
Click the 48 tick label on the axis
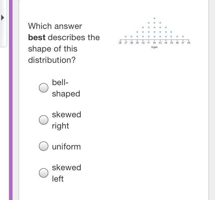coord(189,43)
